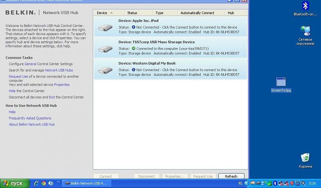The width and height of the screenshot is (321, 188).
Task: Click the RL language indicator
Action: [x=241, y=183]
